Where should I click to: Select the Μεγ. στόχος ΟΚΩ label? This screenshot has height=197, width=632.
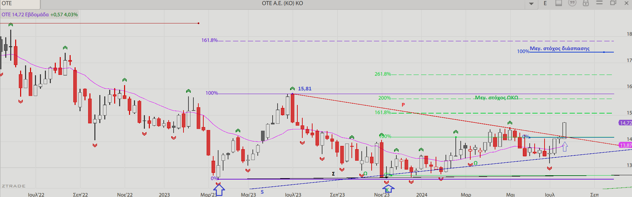tap(497, 98)
